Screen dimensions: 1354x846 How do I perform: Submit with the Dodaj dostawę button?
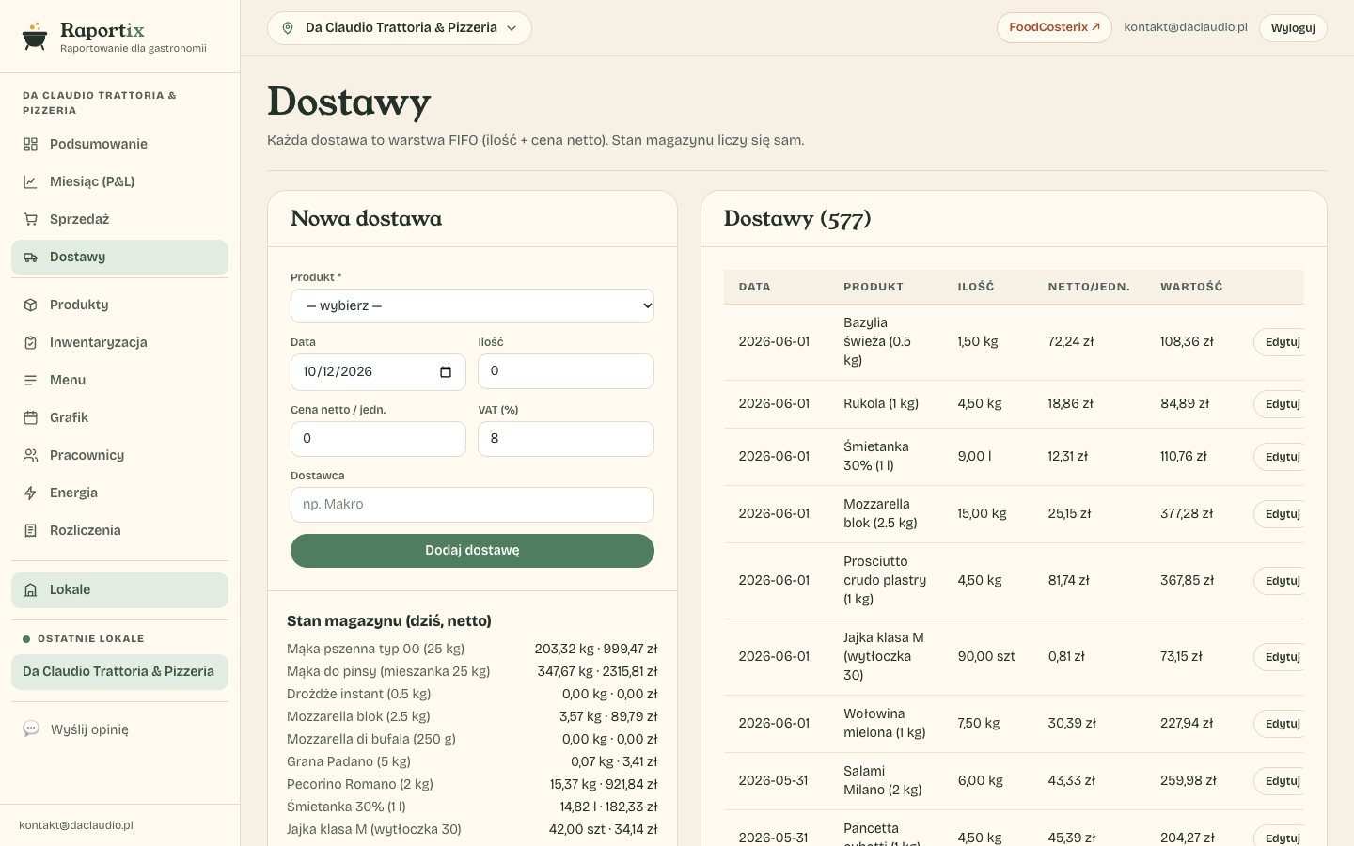472,551
